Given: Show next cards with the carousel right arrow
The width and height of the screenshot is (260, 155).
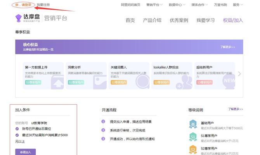Looking at the screenshot, I should 239,74.
